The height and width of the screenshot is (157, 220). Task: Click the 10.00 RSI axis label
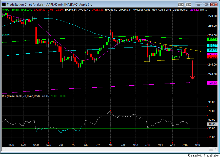(212, 137)
